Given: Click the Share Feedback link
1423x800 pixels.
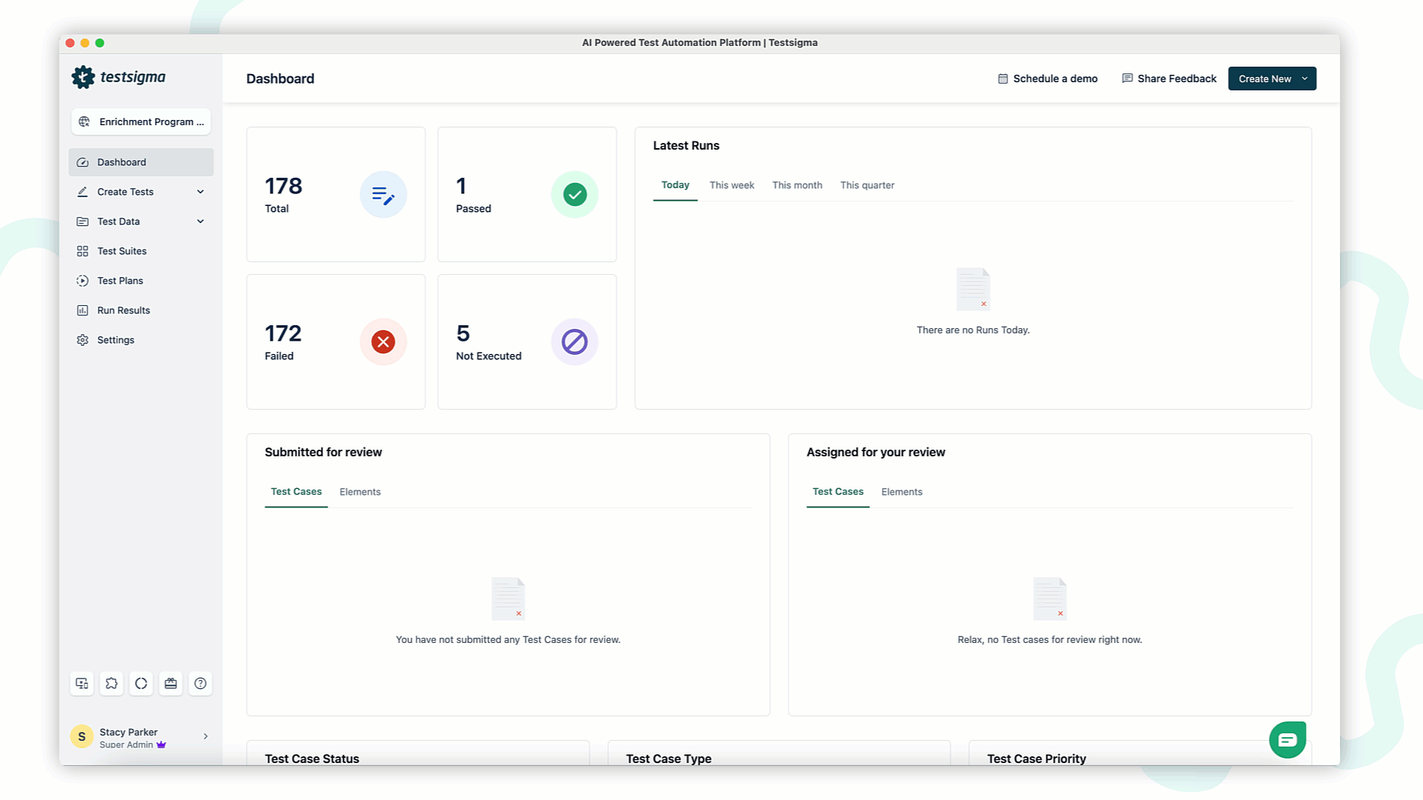Looking at the screenshot, I should [1169, 79].
